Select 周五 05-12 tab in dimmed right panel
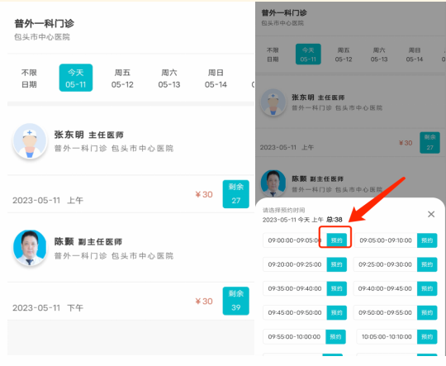This screenshot has width=446, height=366. pyautogui.click(x=344, y=55)
